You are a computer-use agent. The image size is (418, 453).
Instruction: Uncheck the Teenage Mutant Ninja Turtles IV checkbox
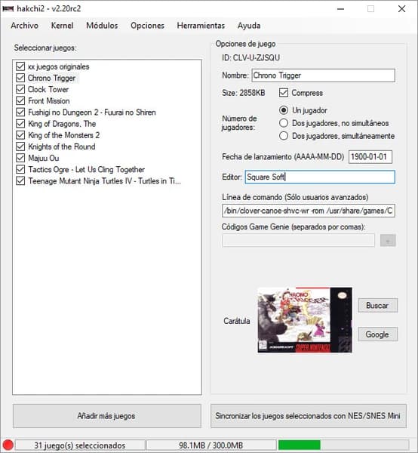pyautogui.click(x=20, y=181)
